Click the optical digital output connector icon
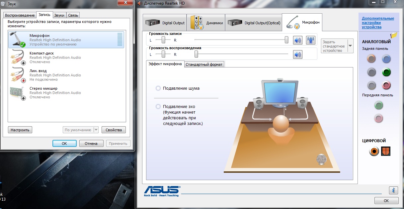This screenshot has height=209, width=404. [386, 152]
